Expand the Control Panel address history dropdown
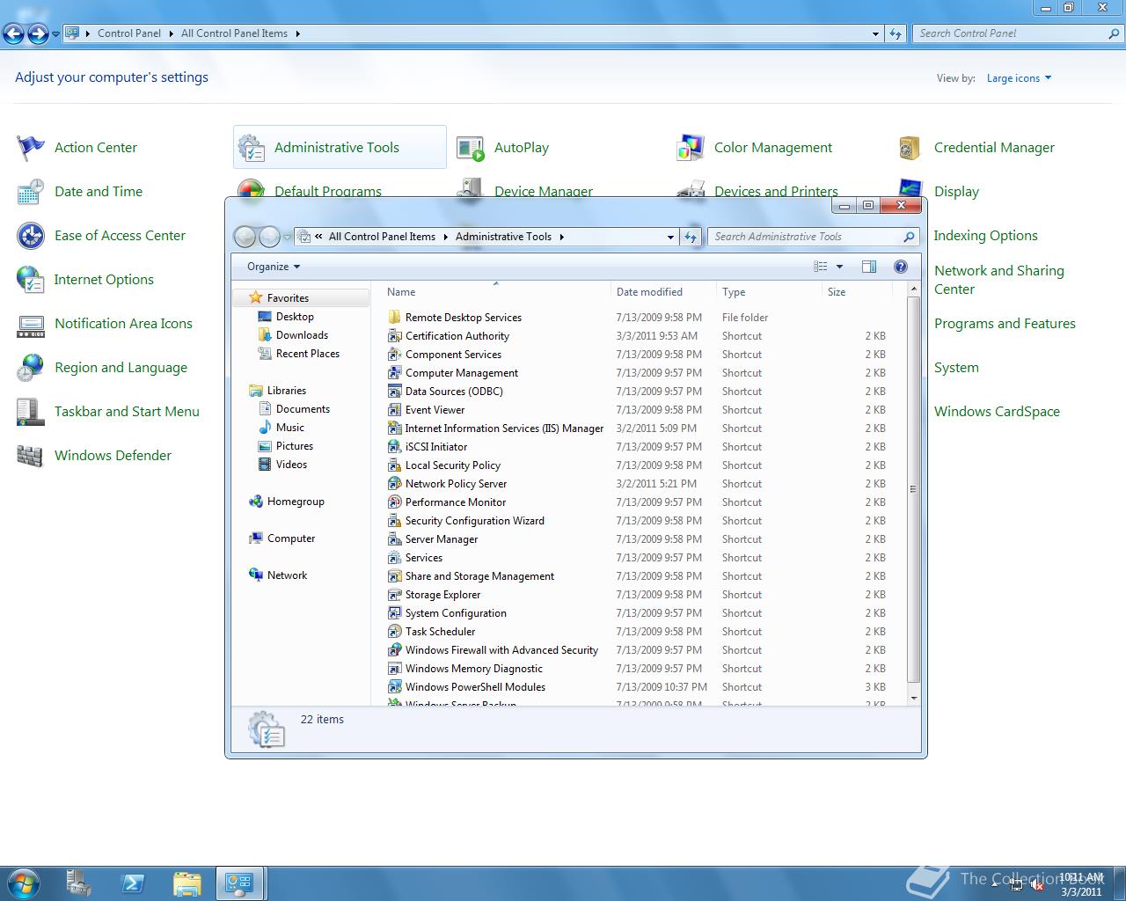This screenshot has height=901, width=1126. coord(875,33)
